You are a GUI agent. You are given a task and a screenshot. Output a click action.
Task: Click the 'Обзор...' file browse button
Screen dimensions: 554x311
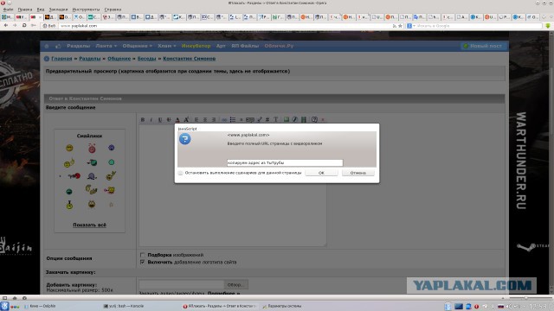[235, 284]
